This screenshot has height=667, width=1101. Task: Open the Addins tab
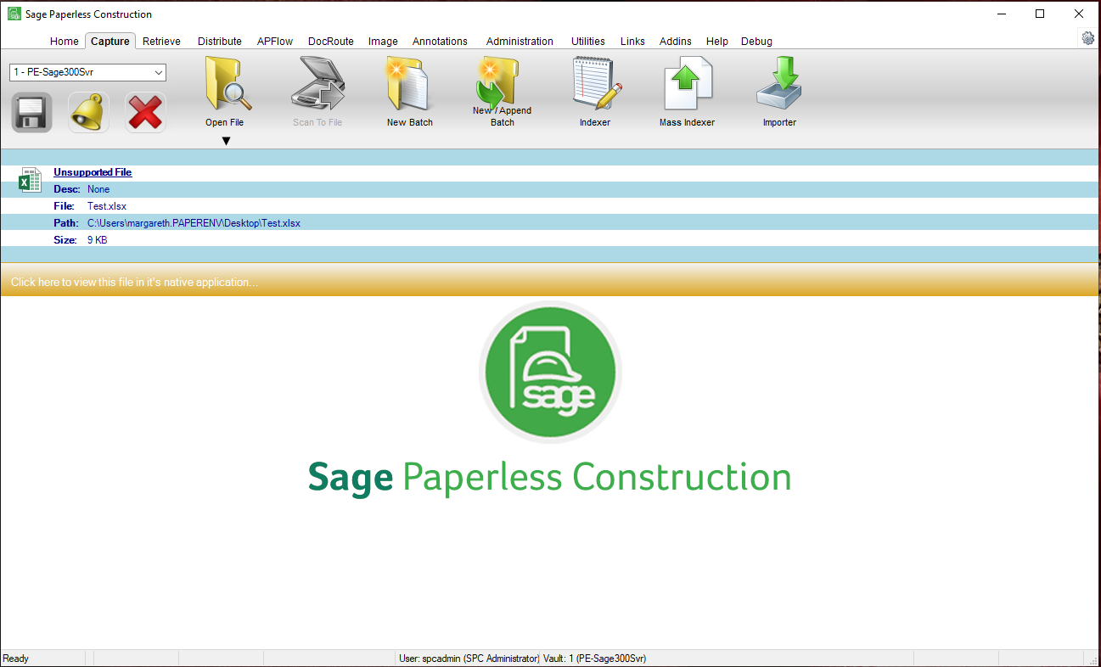(676, 41)
